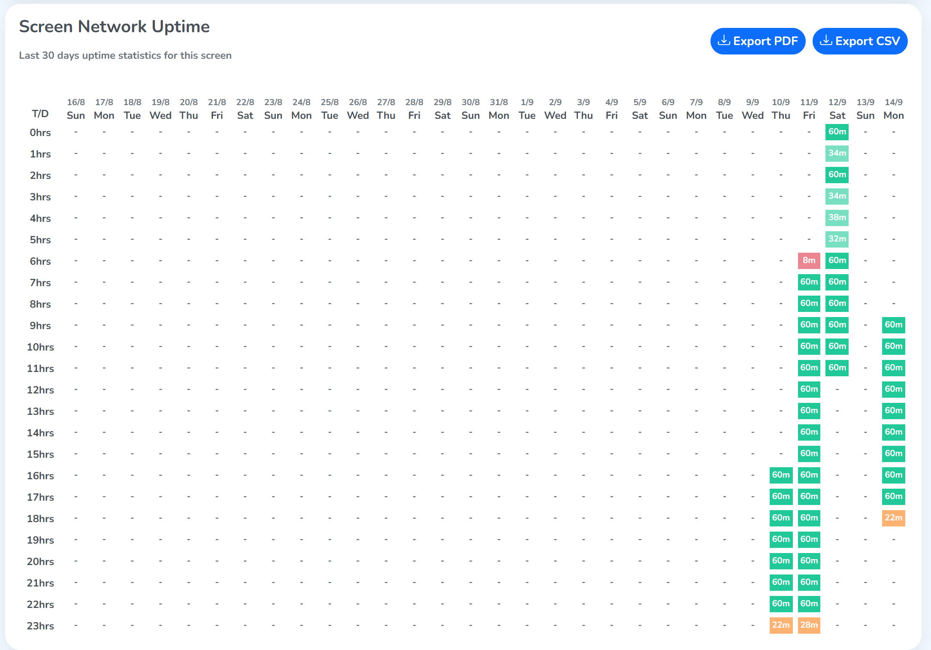Select the 60m cell at 11hrs on 12/9
Viewport: 931px width, 650px height.
pyautogui.click(x=837, y=368)
